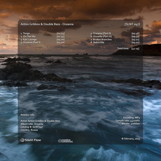Viewport: 161px width, 161px height.
Task: Click the Total time label
Action: tap(123, 49)
